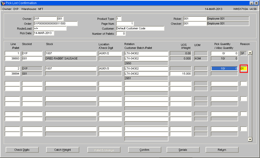
Task: Click the Pick Quantity field on line 1
Action: point(224,53)
